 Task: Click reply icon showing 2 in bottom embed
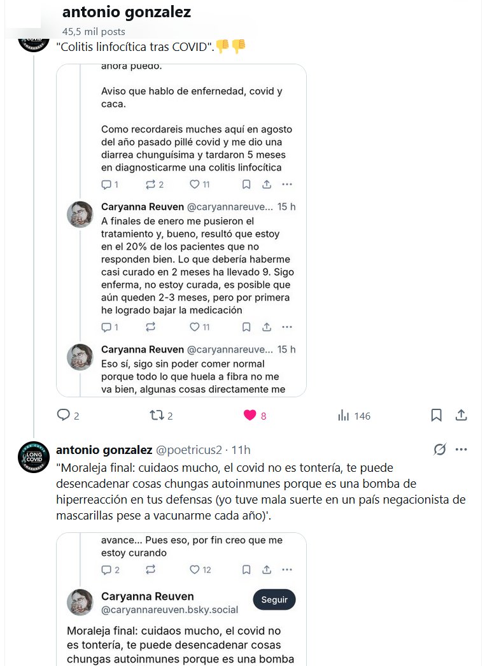[x=107, y=570]
